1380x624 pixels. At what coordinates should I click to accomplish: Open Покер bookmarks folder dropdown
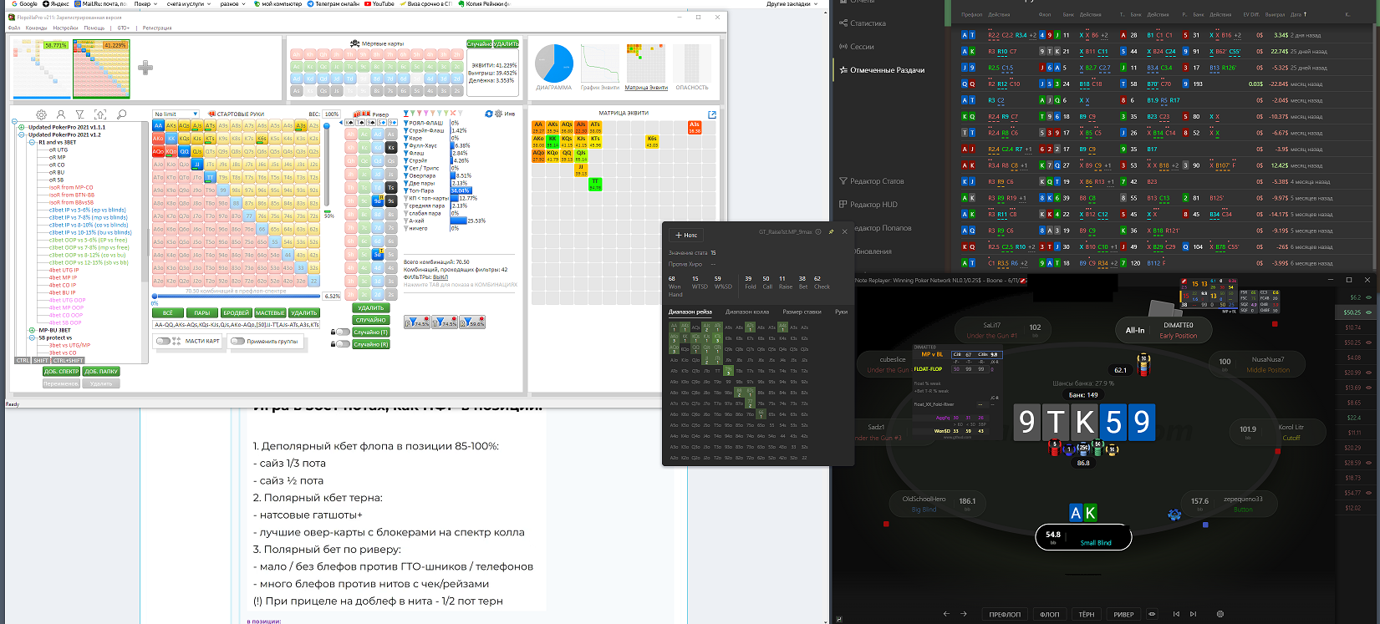click(145, 4)
